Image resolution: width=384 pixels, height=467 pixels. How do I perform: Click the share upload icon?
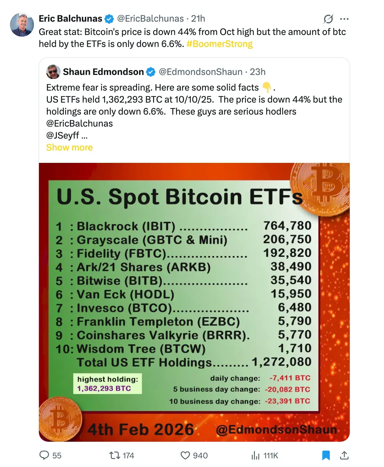[x=344, y=455]
